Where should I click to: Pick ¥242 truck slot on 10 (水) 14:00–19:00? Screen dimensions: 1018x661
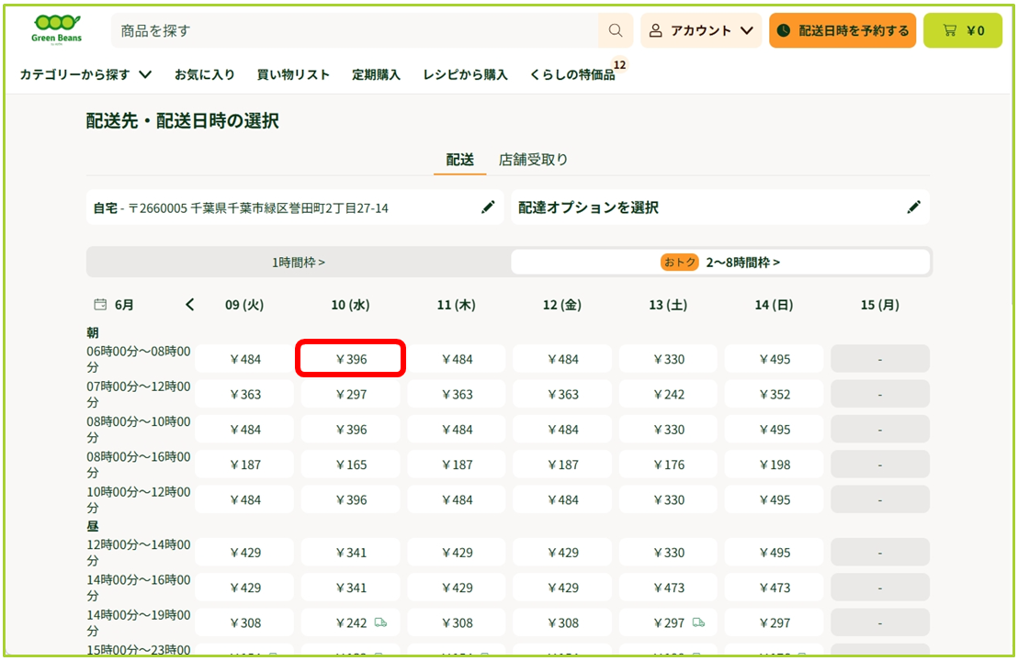tap(351, 622)
